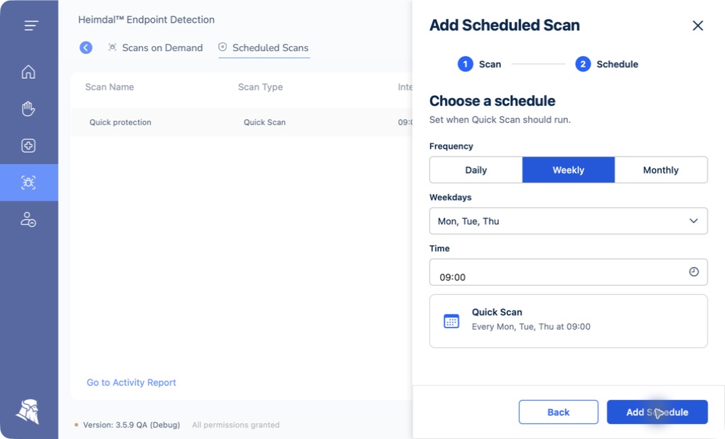Click the blue back arrow circle

[x=86, y=48]
